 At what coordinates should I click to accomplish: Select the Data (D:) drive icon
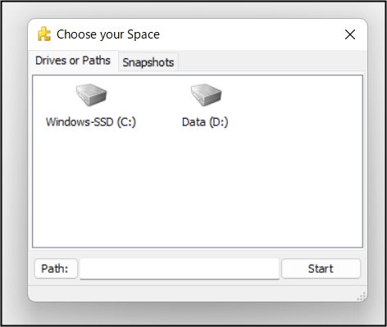pyautogui.click(x=206, y=95)
